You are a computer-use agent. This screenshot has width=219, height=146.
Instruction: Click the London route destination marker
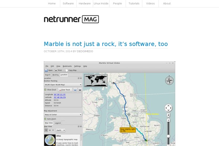pyautogui.click(x=146, y=140)
